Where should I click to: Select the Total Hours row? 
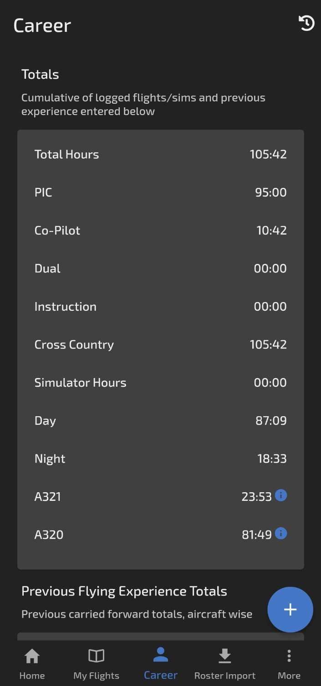coord(161,154)
